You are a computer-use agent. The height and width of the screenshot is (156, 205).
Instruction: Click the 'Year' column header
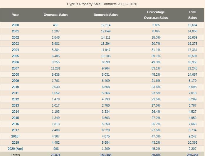point(15,15)
